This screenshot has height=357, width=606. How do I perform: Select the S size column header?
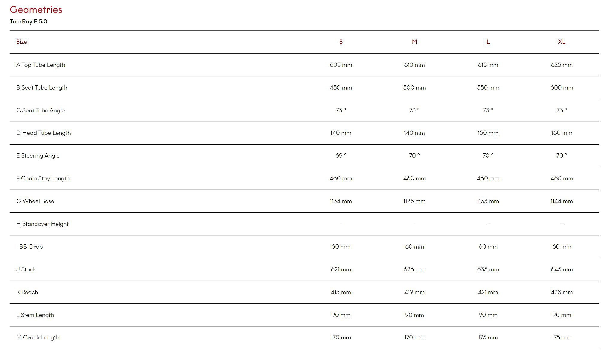point(341,42)
